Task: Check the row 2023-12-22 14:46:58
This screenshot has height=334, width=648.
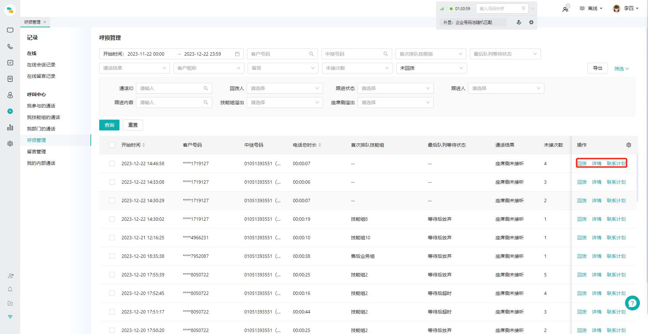Action: click(x=112, y=163)
